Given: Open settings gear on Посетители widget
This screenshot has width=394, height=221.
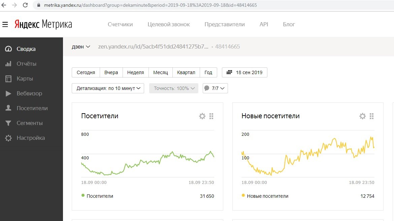Looking at the screenshot, I should click(202, 116).
